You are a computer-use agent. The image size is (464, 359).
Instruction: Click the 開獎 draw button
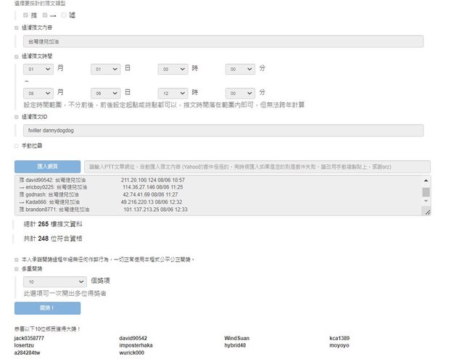click(47, 308)
